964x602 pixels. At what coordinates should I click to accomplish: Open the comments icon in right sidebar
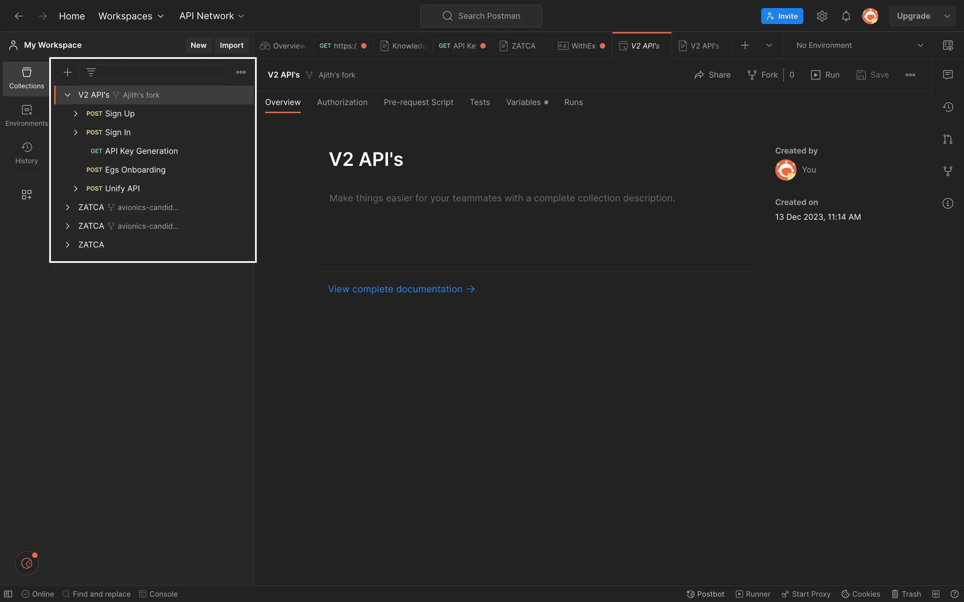tap(948, 75)
